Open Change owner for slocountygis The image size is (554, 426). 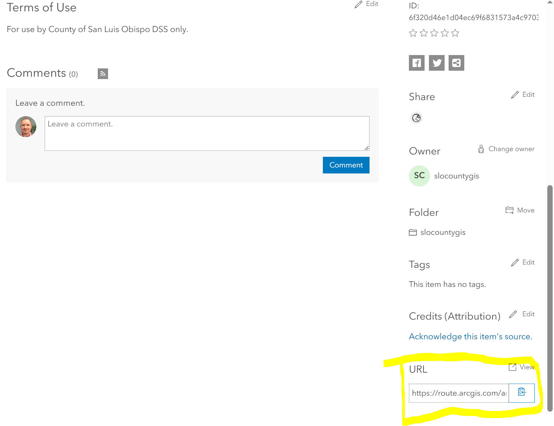(x=505, y=149)
